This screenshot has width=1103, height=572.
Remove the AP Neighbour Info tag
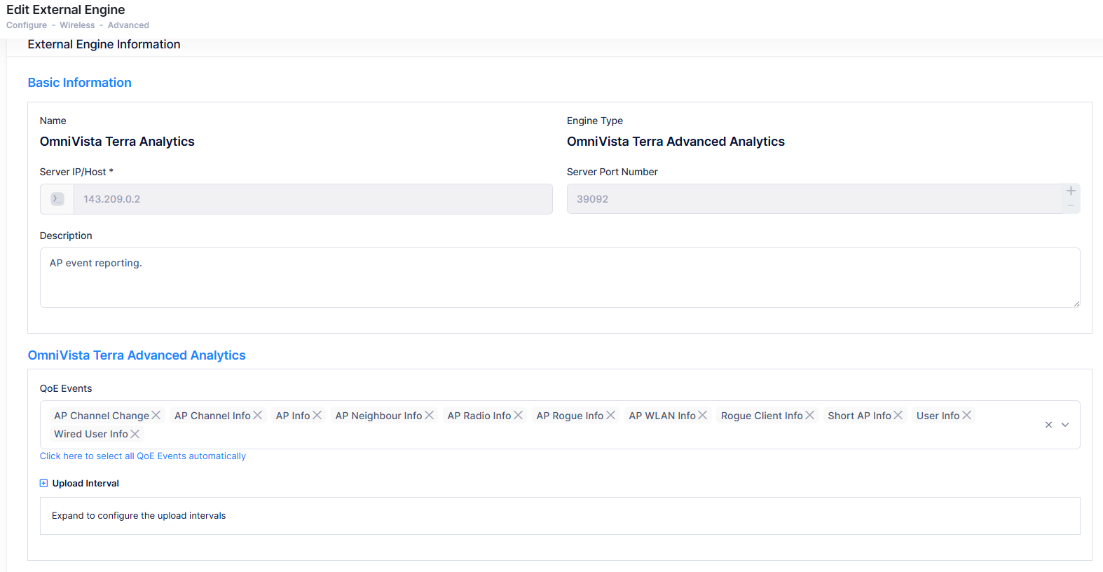(430, 416)
